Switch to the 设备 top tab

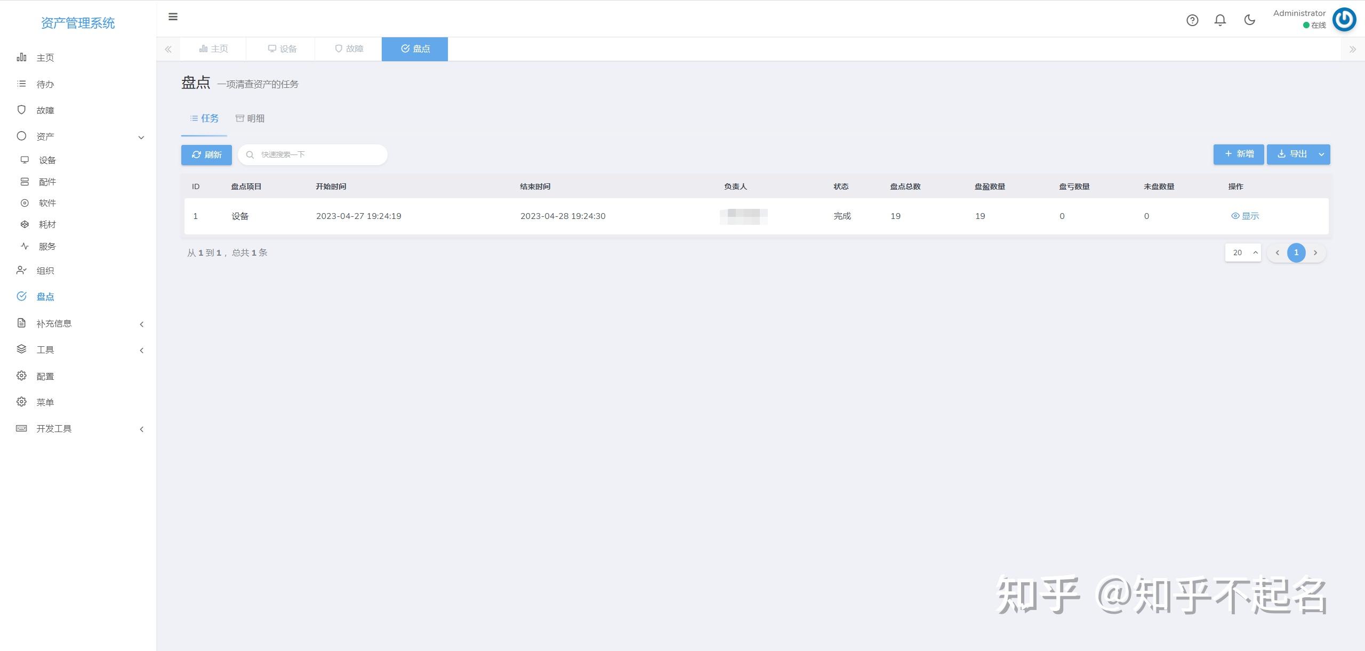[x=282, y=49]
